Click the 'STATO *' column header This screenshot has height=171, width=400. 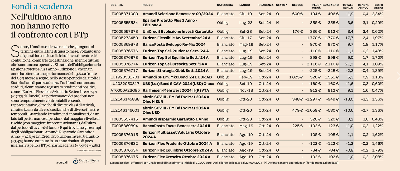(x=282, y=5)
